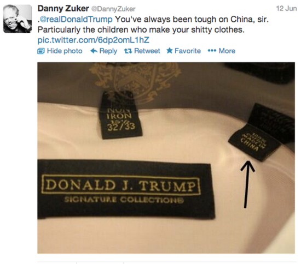Follow the pic.twitter.com/6dp2omL1hZ link
Viewport: 301px width, 264px height.
coord(93,40)
